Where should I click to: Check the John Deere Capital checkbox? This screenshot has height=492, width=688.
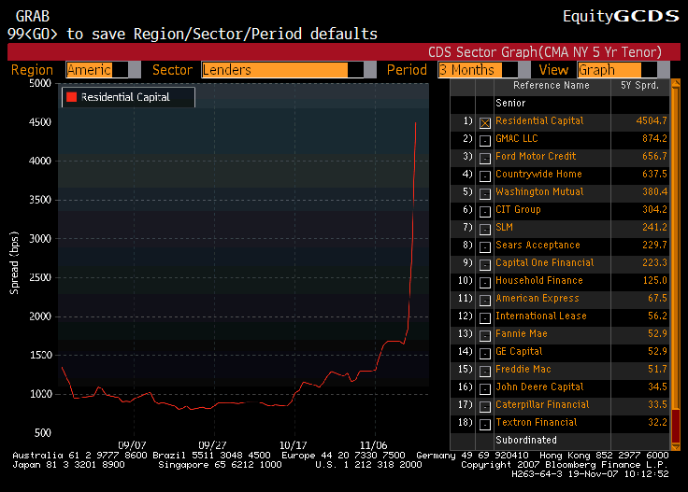click(485, 389)
